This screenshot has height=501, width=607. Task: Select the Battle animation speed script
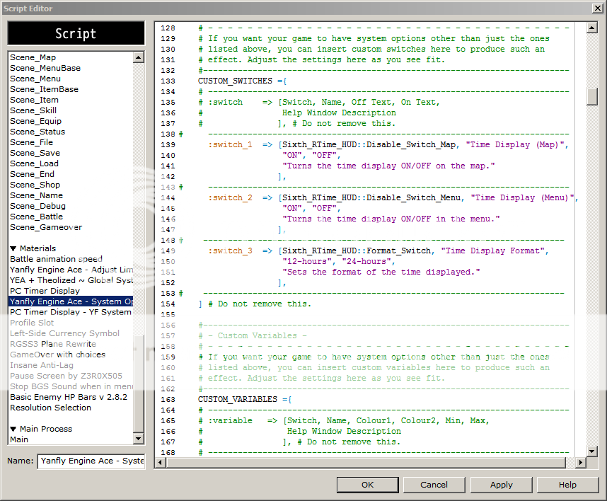pyautogui.click(x=56, y=259)
